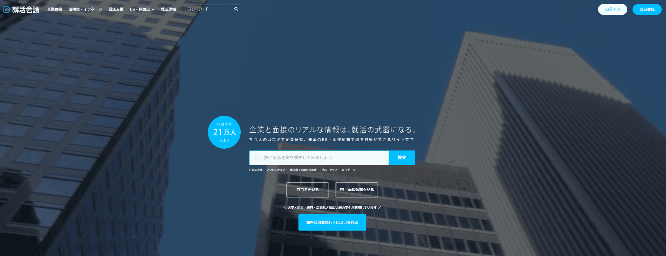Expand the ES・体験記 dropdown

(142, 9)
